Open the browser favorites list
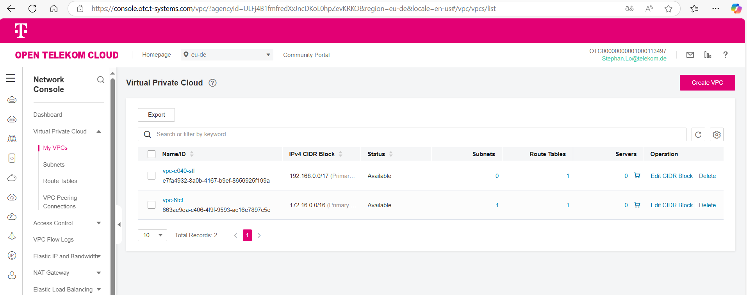Screen dimensions: 747x295 (x=694, y=9)
